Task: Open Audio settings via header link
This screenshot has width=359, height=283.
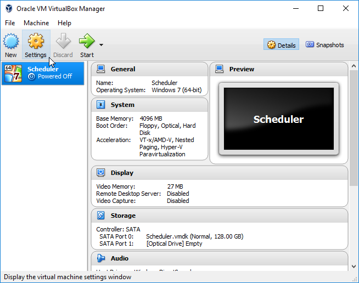Action: [120, 258]
